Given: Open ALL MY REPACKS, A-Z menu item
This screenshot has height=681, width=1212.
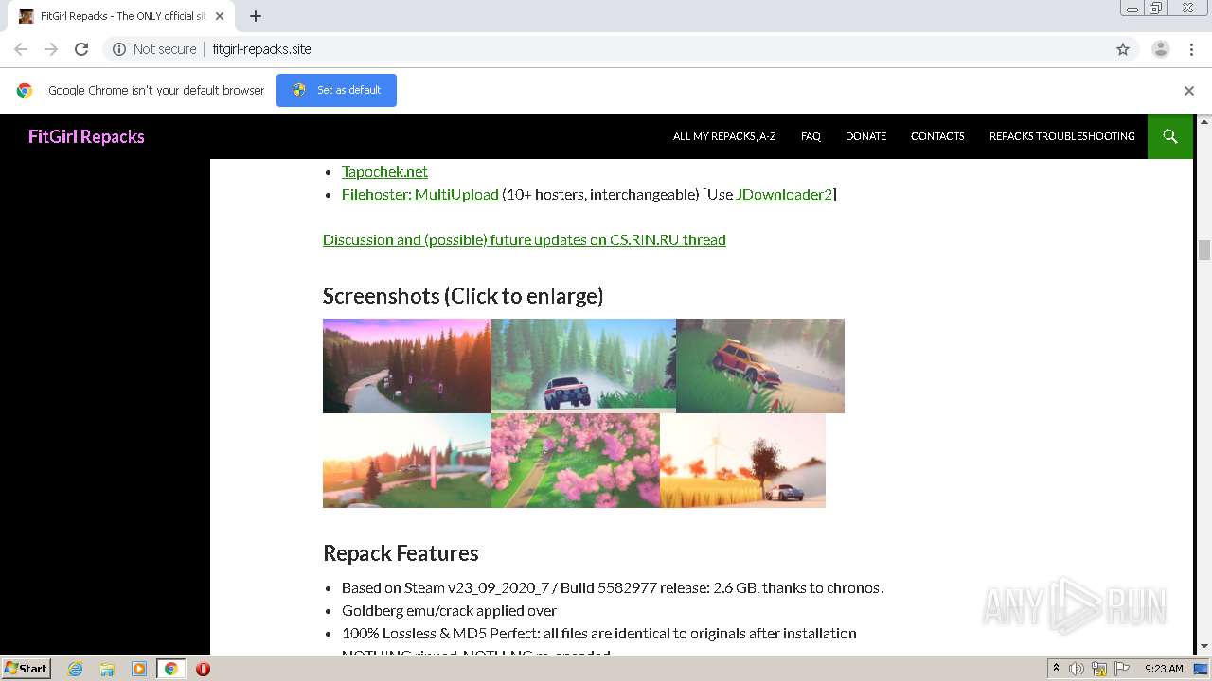Looking at the screenshot, I should click(724, 136).
